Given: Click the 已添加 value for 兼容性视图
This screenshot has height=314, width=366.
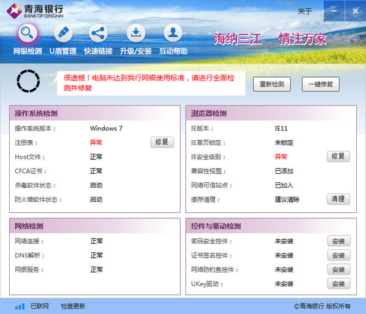Looking at the screenshot, I should [x=284, y=171].
